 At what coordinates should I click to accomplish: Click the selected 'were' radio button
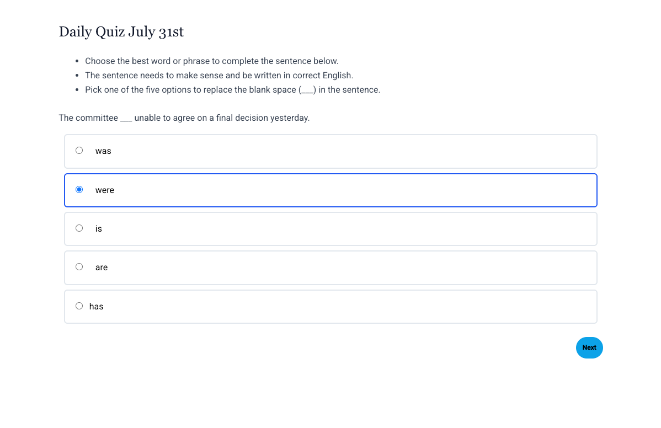coord(79,190)
